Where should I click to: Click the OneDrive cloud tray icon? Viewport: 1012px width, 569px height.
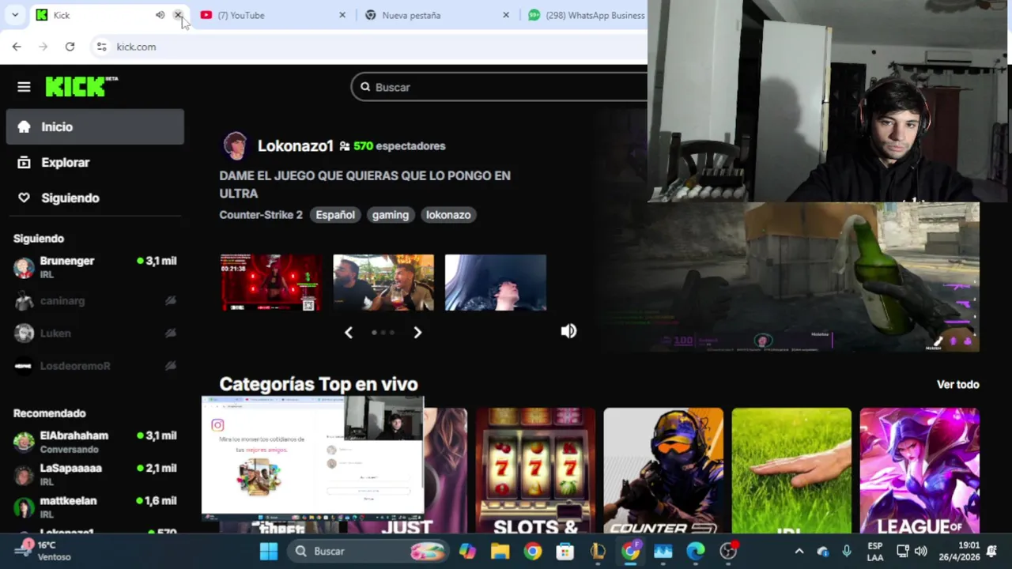point(823,551)
